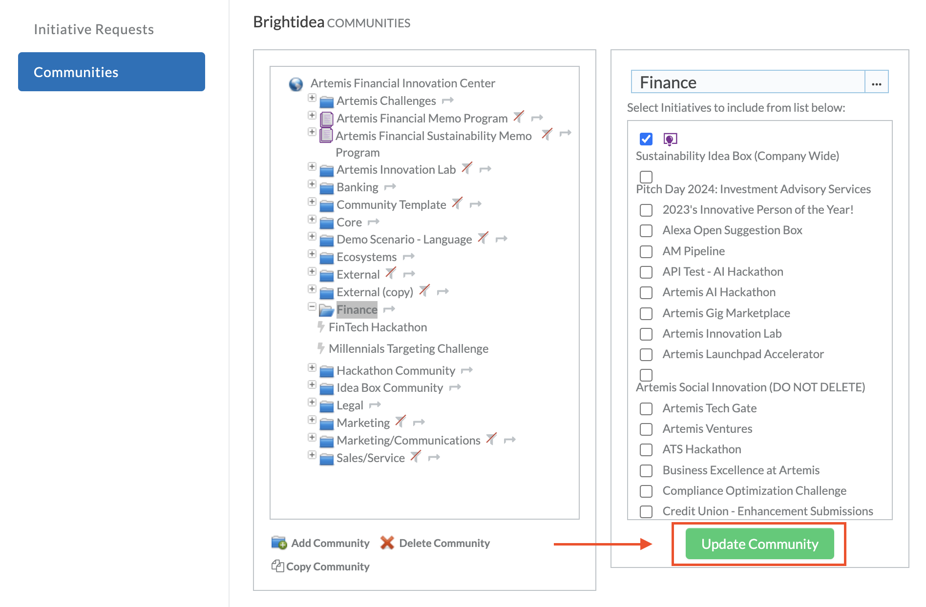Click the crossed-out filter icon next to Artemis Innovation Lab
The height and width of the screenshot is (607, 926).
[x=467, y=168]
